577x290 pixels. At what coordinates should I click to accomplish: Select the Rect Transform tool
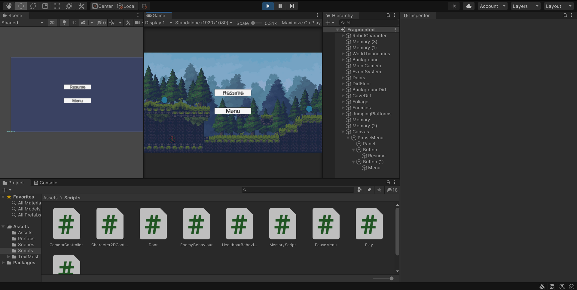pos(57,6)
